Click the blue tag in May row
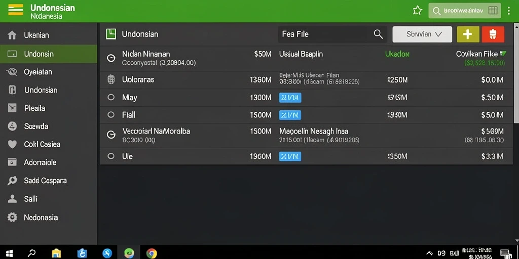Viewport: 519px width, 259px height. pos(290,98)
